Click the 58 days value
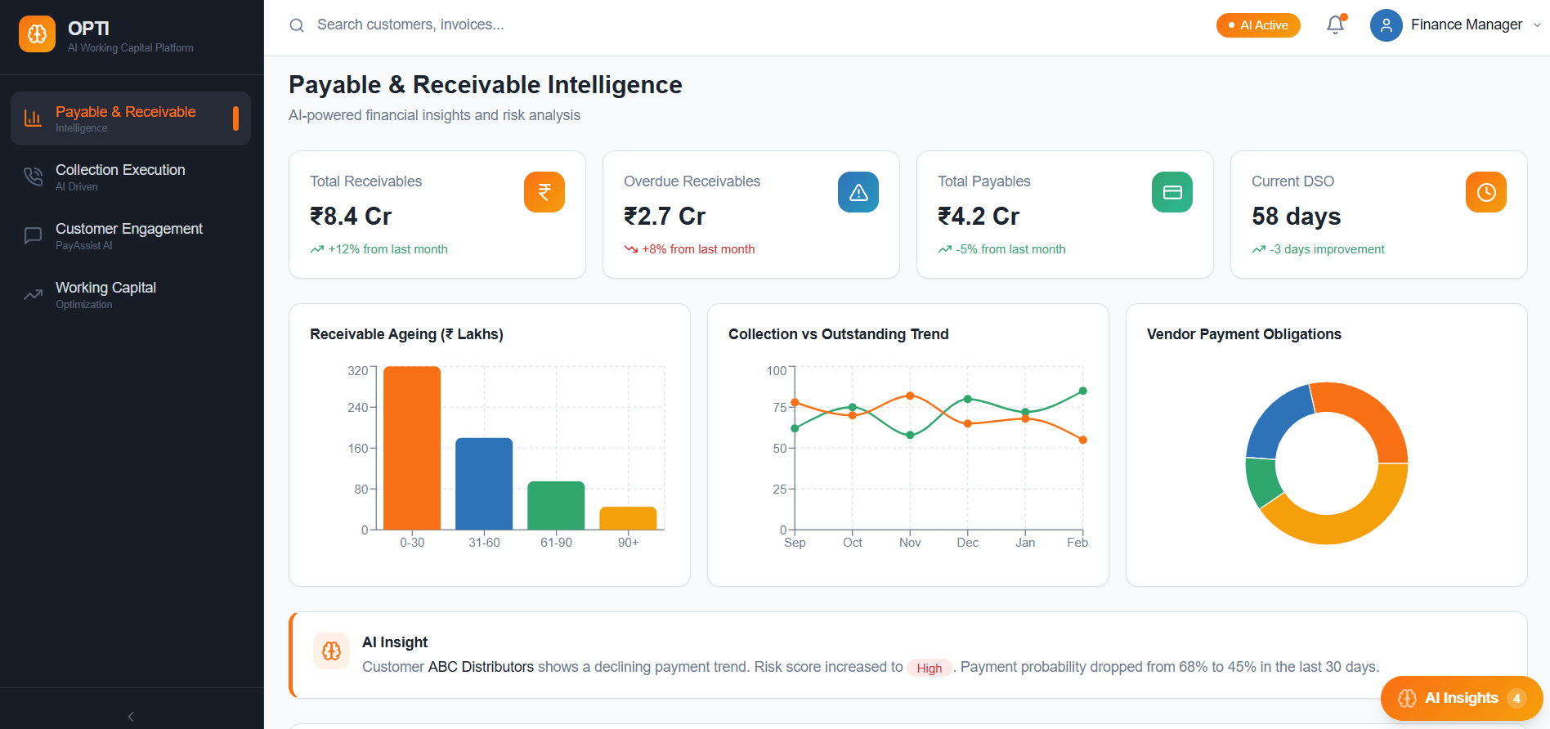This screenshot has width=1550, height=729. point(1297,217)
